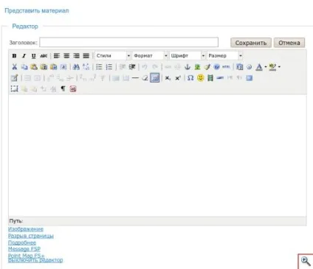Click the Redo arrow icon
Screen dimensions: 313x269
pos(155,67)
